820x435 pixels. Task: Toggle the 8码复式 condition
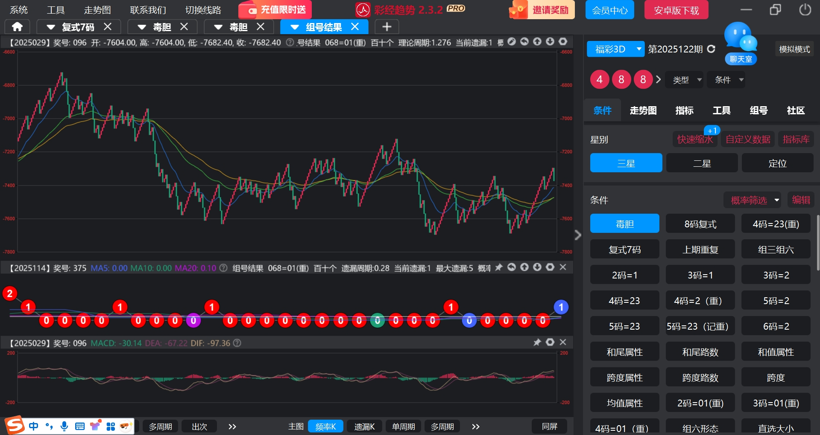(x=700, y=223)
